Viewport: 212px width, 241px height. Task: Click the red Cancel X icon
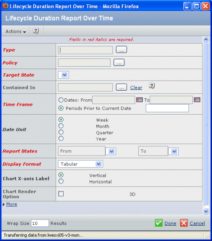coord(184,223)
